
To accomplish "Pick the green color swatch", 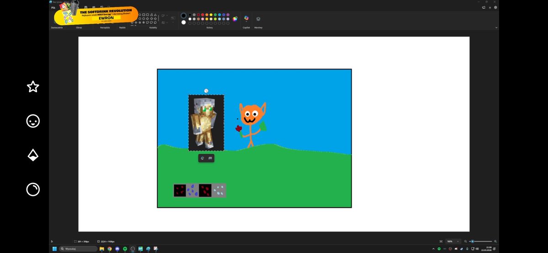I will pyautogui.click(x=215, y=15).
